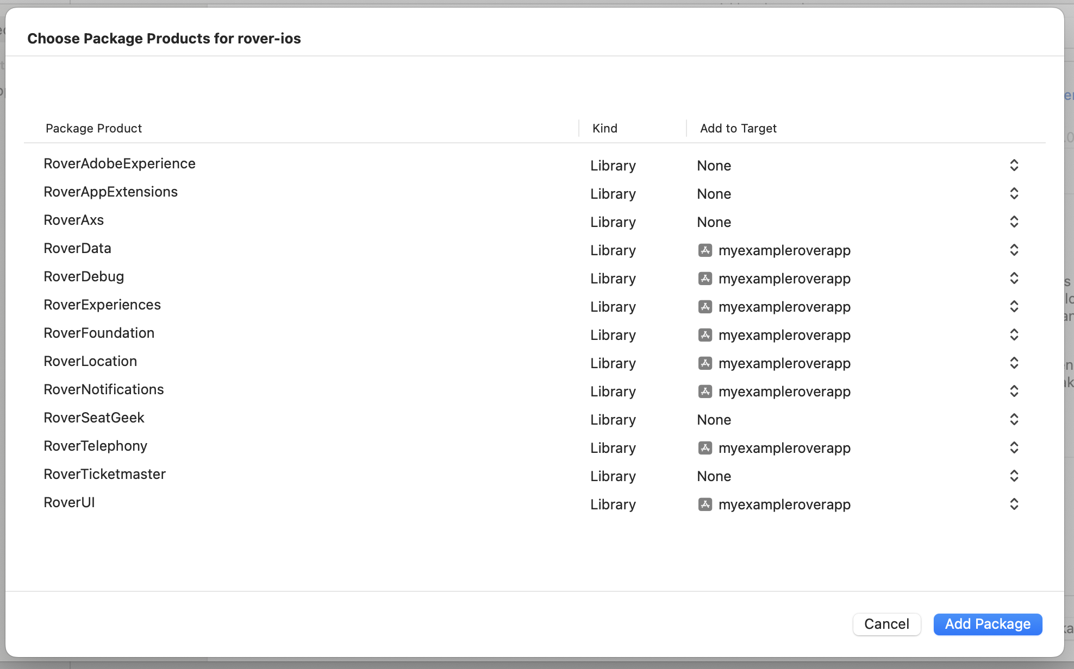
Task: Click the Library kind cell for RoverTelephony
Action: 613,448
